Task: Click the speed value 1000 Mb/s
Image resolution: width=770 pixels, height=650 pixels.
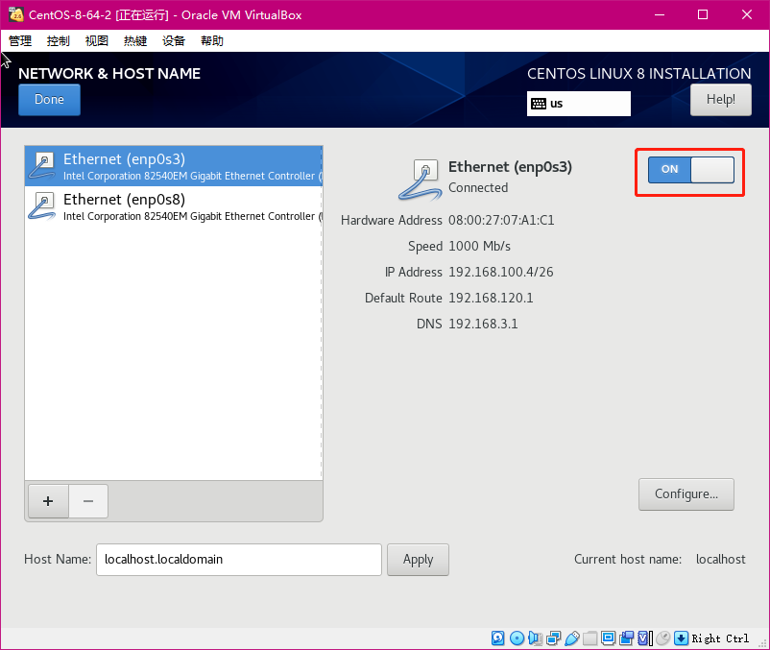Action: coord(479,246)
